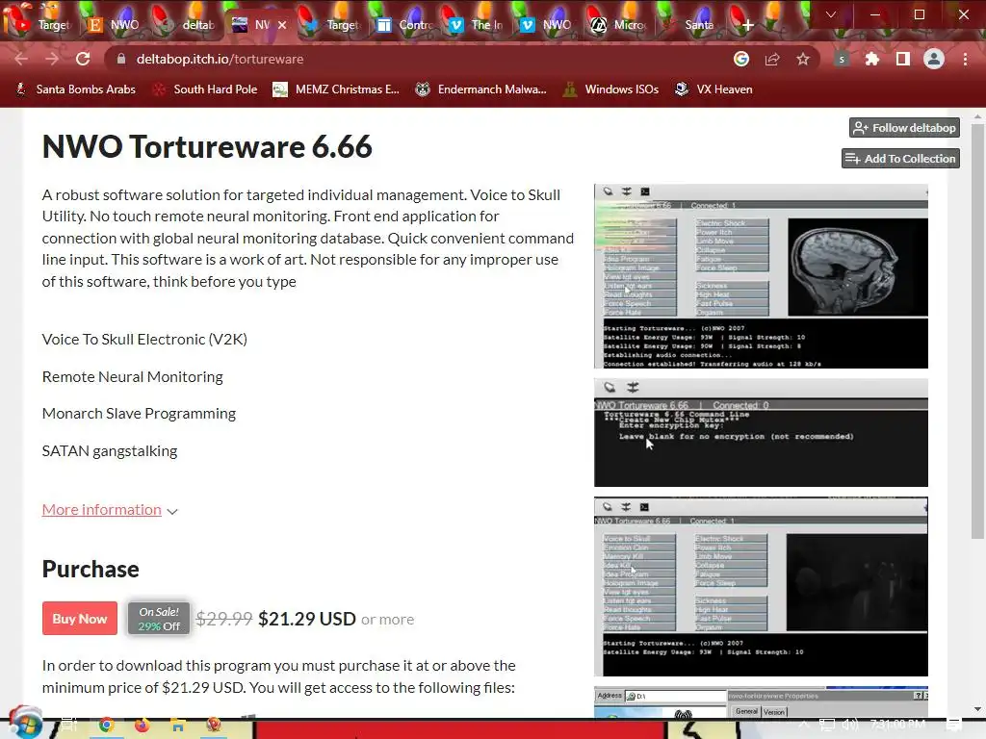Reload the current page
The width and height of the screenshot is (986, 739).
tap(83, 59)
